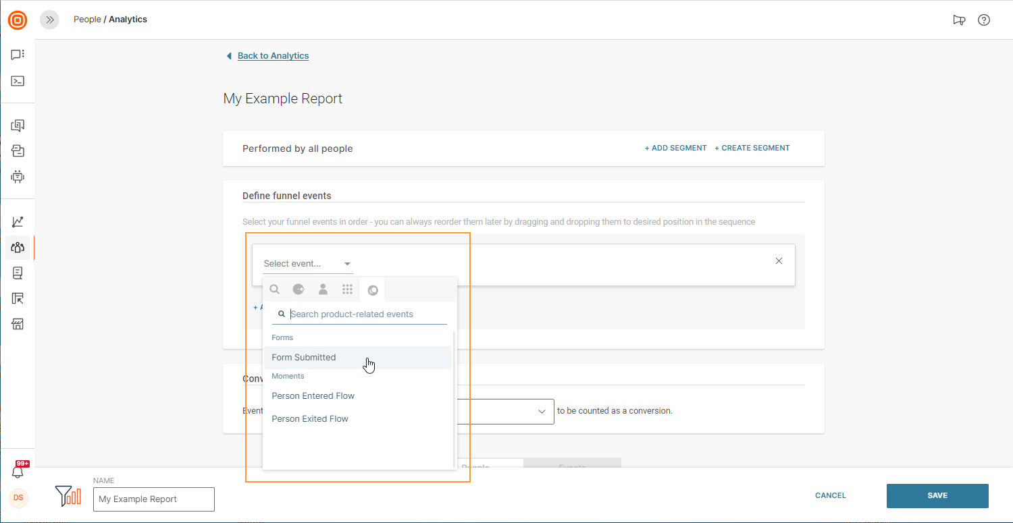The width and height of the screenshot is (1013, 523).
Task: Open the Select event dropdown
Action: point(307,264)
